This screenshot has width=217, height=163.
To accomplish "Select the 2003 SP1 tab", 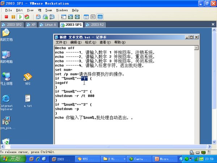I will click(x=71, y=25).
